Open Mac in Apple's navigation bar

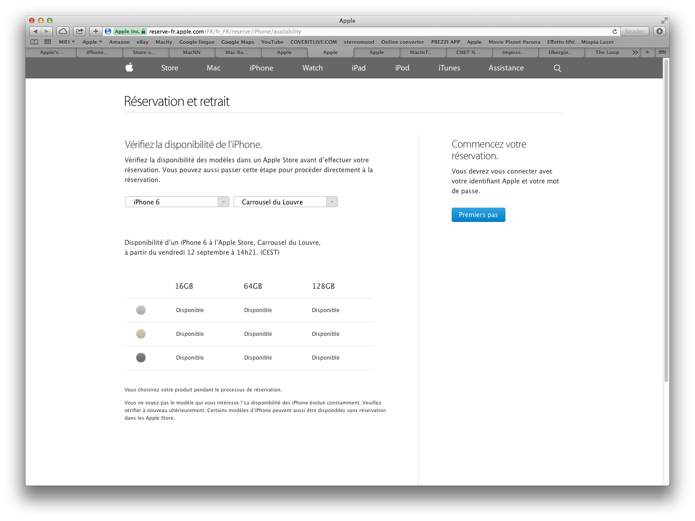214,68
